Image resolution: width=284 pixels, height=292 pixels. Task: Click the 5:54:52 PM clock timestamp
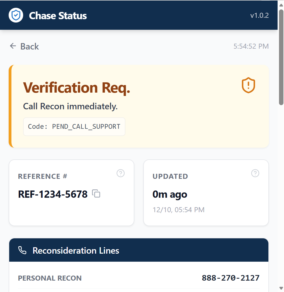point(251,46)
